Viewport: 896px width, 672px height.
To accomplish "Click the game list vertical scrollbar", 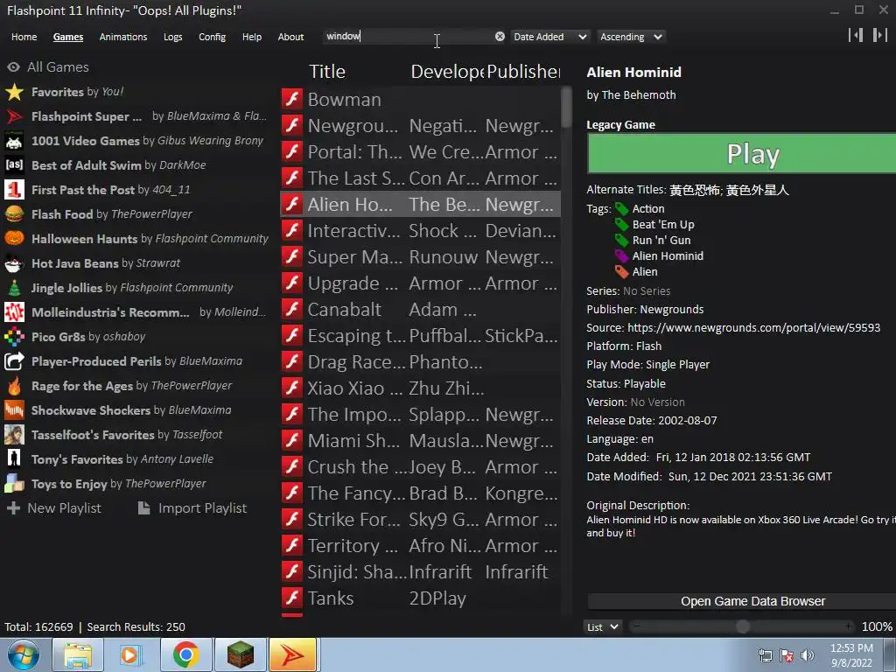I will (566, 106).
